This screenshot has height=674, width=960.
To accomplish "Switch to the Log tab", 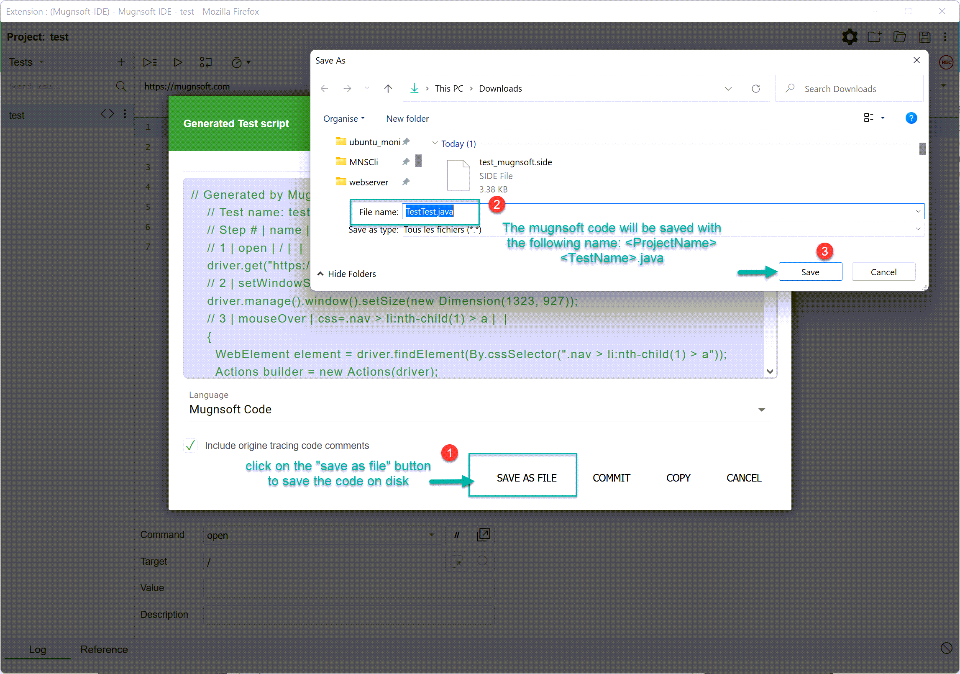I will 37,649.
